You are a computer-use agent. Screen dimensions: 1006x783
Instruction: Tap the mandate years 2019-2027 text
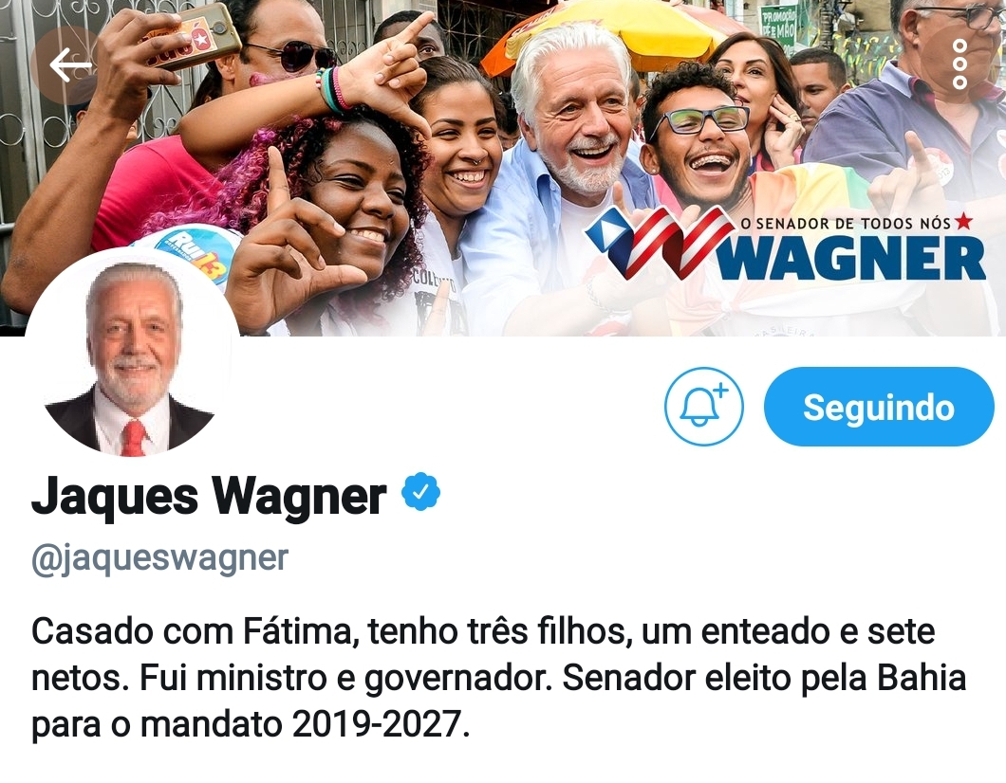pos(377,724)
